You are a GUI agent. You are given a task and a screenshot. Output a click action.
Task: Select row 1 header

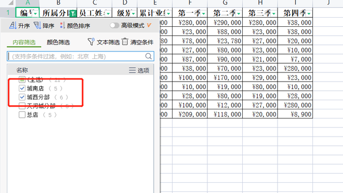(8, 13)
